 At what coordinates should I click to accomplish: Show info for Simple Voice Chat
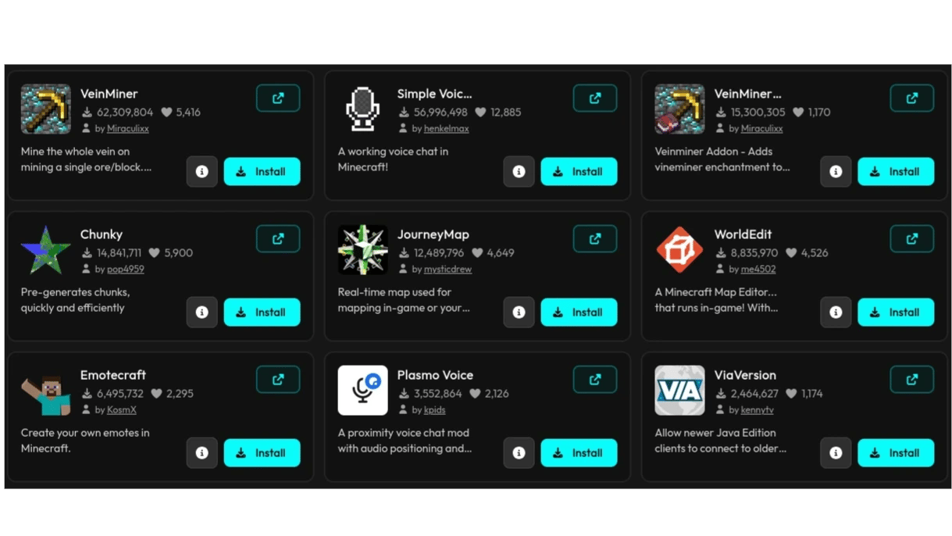519,172
